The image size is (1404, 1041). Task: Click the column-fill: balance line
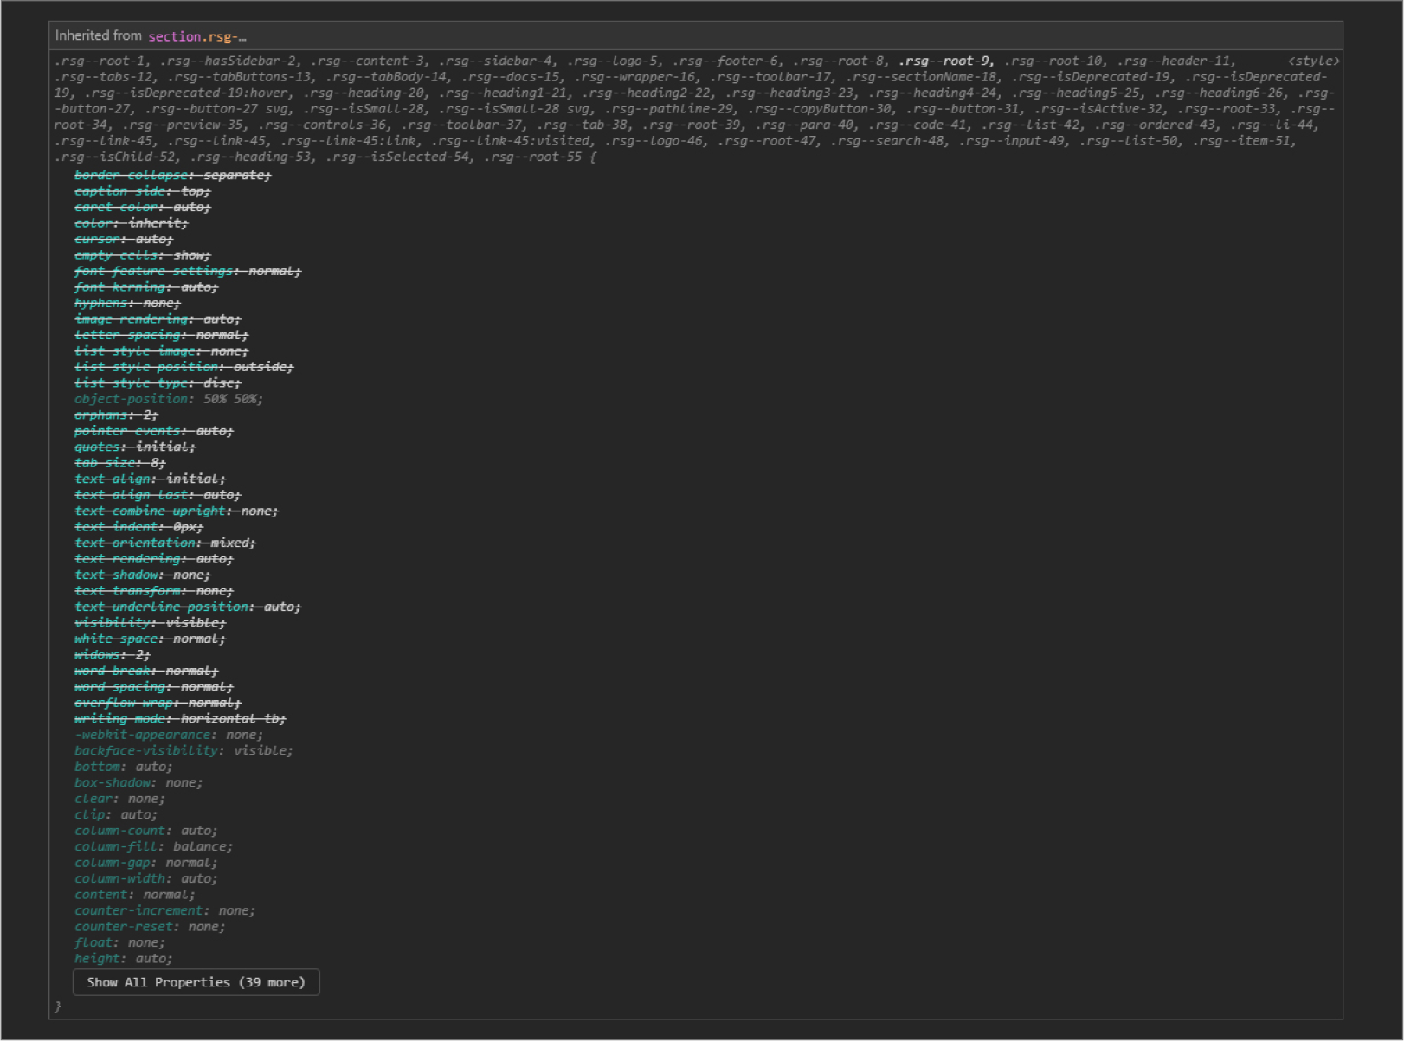click(x=154, y=847)
